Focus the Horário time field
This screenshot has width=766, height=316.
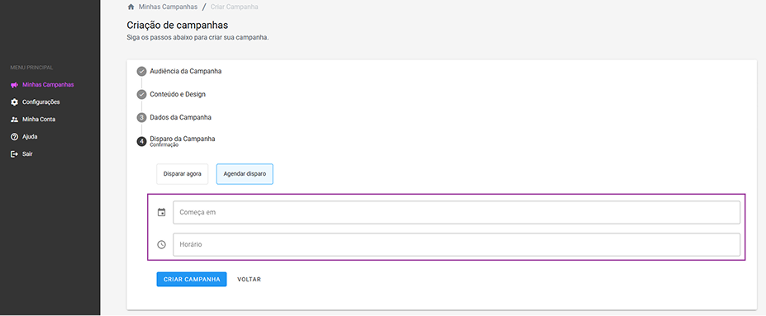coord(456,244)
